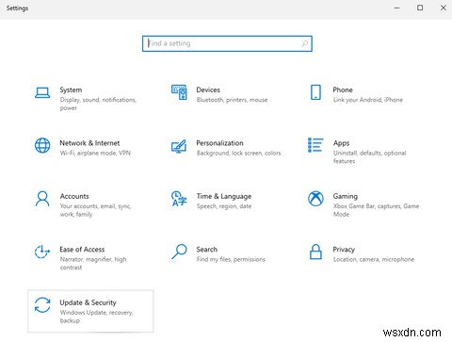Click 'Narrator, magnifier, high contrast' text
452x342 pixels.
pyautogui.click(x=93, y=263)
